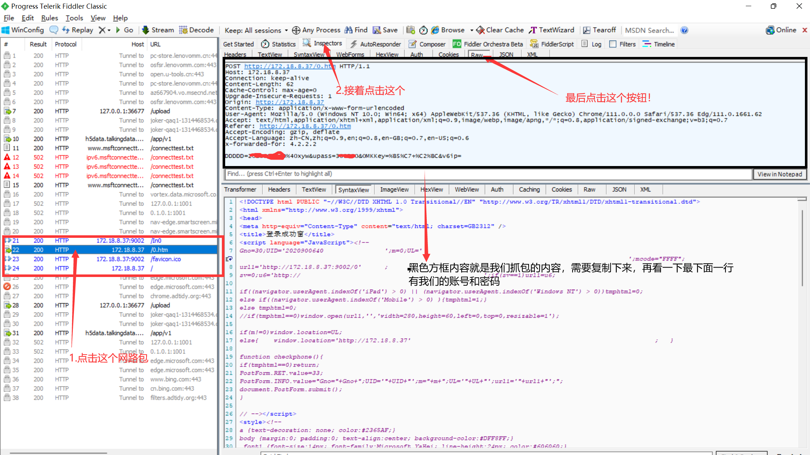Click the Replay toolbar button
The height and width of the screenshot is (455, 810).
(x=77, y=30)
